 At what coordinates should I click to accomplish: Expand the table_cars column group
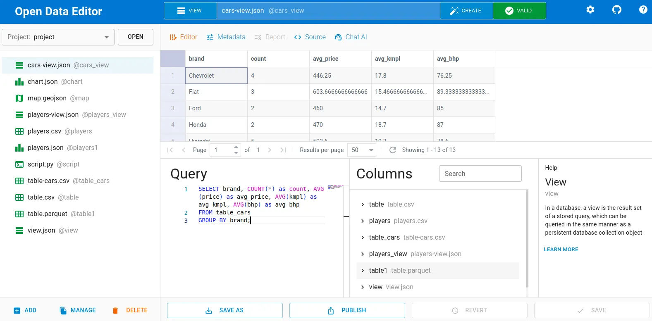[363, 238]
